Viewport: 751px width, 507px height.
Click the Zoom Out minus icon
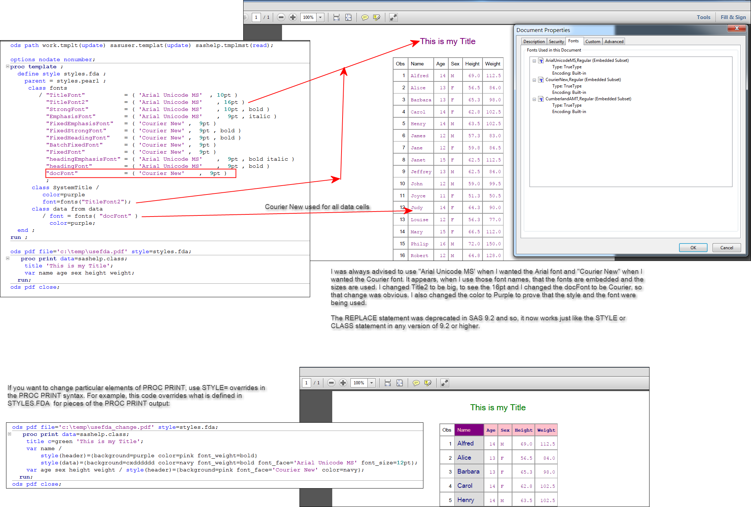(x=281, y=17)
